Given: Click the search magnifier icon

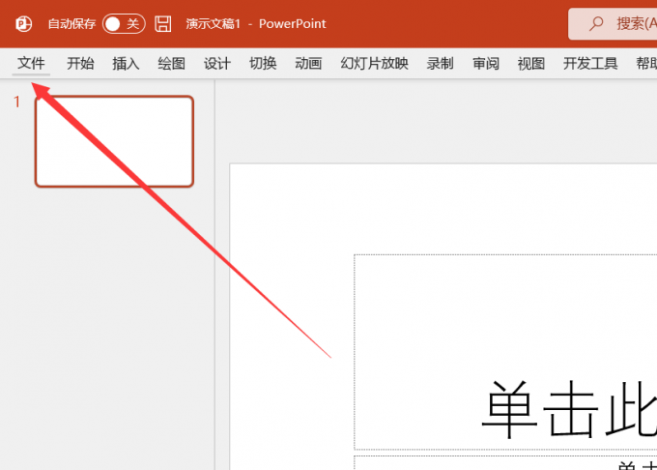Looking at the screenshot, I should tap(596, 23).
